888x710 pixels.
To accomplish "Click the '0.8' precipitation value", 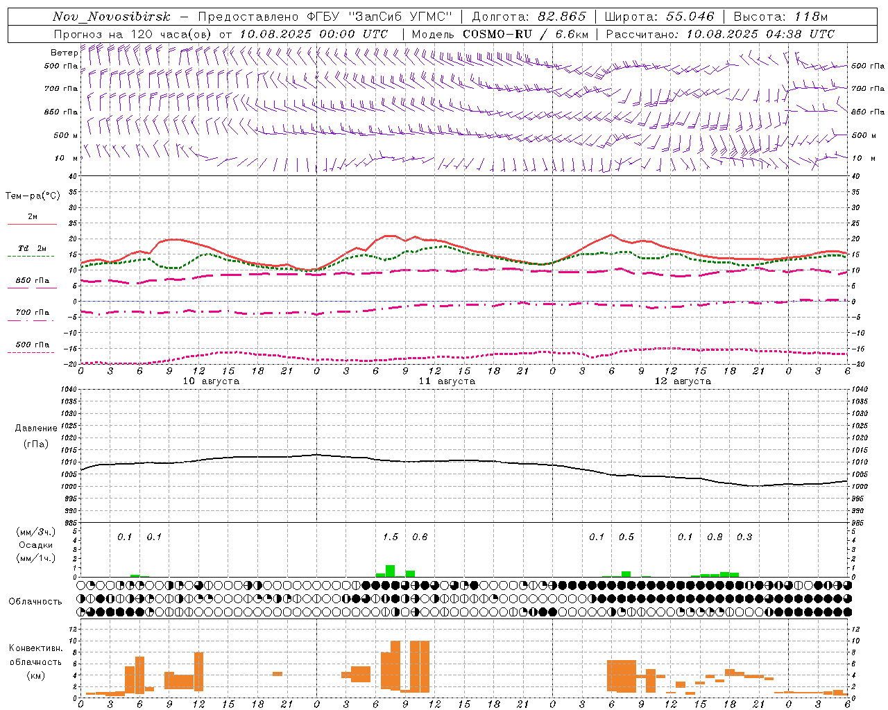I will pos(715,537).
